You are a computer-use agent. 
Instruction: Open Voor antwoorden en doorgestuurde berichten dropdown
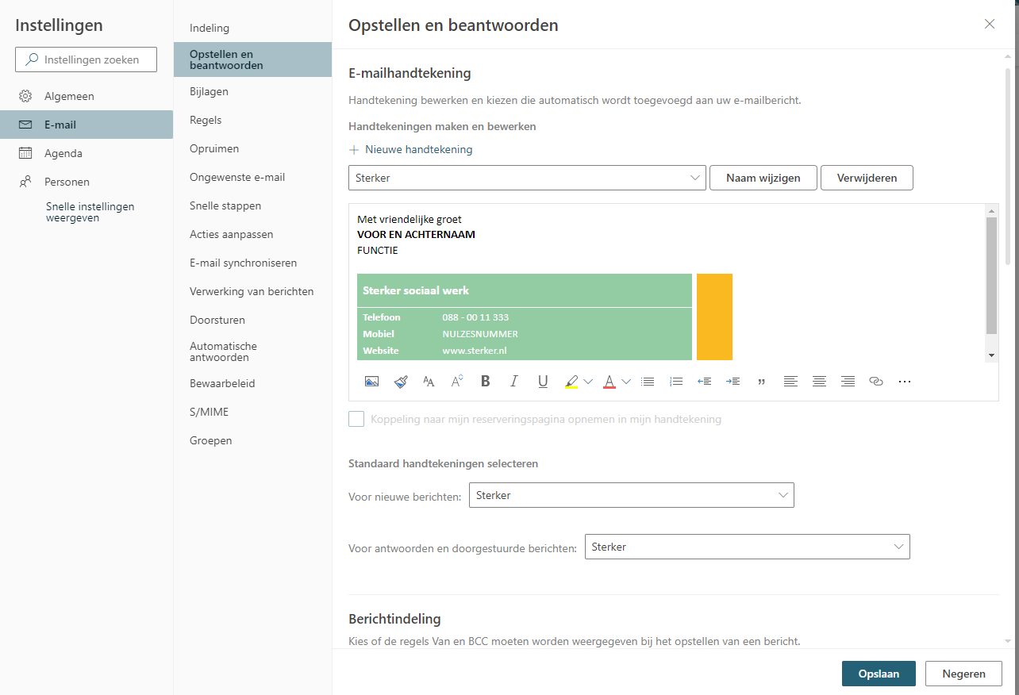click(748, 547)
